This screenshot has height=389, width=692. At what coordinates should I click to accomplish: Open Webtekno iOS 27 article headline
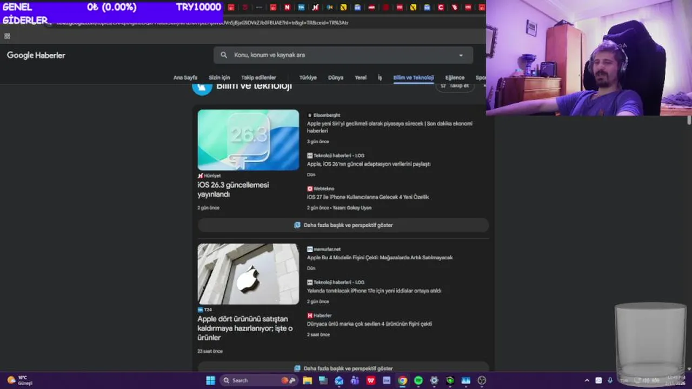tap(368, 197)
